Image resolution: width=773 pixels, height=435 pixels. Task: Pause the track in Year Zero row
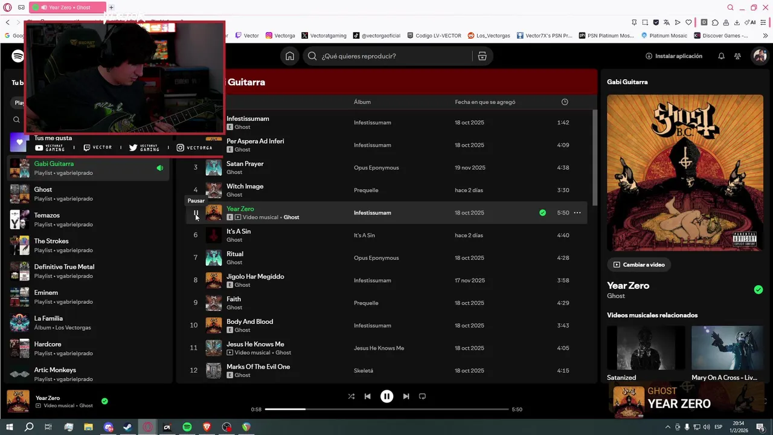[196, 213]
